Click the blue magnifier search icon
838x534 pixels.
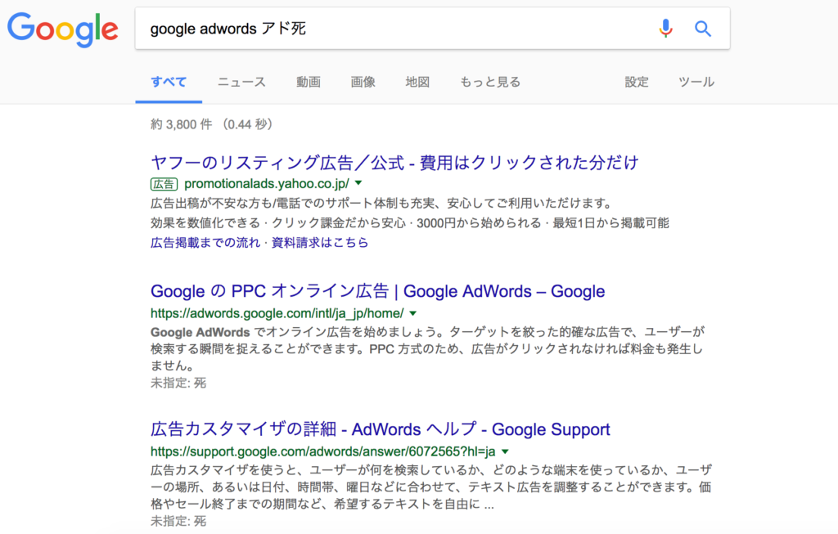coord(703,29)
